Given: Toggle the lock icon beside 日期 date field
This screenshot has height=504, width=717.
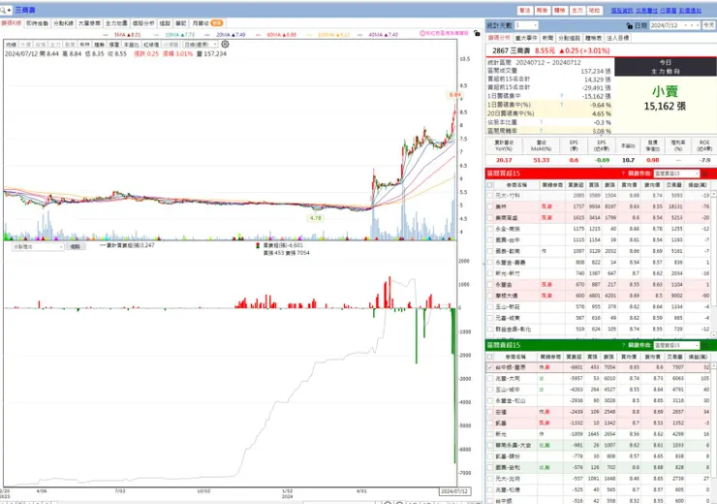Looking at the screenshot, I should click(630, 25).
